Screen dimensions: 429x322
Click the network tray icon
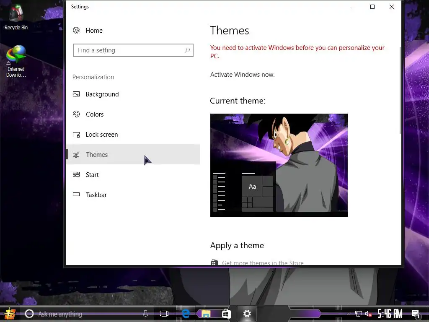pyautogui.click(x=358, y=314)
